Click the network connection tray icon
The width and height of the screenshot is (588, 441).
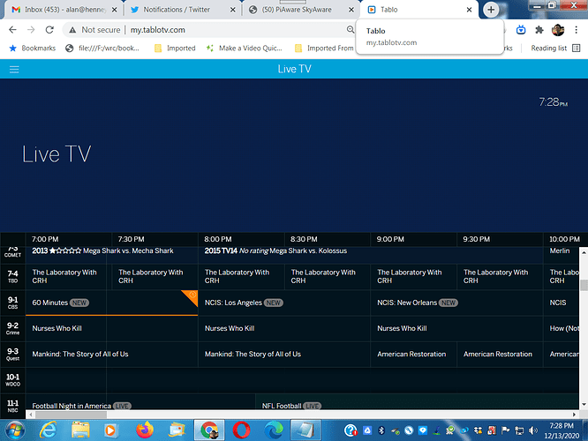click(519, 431)
